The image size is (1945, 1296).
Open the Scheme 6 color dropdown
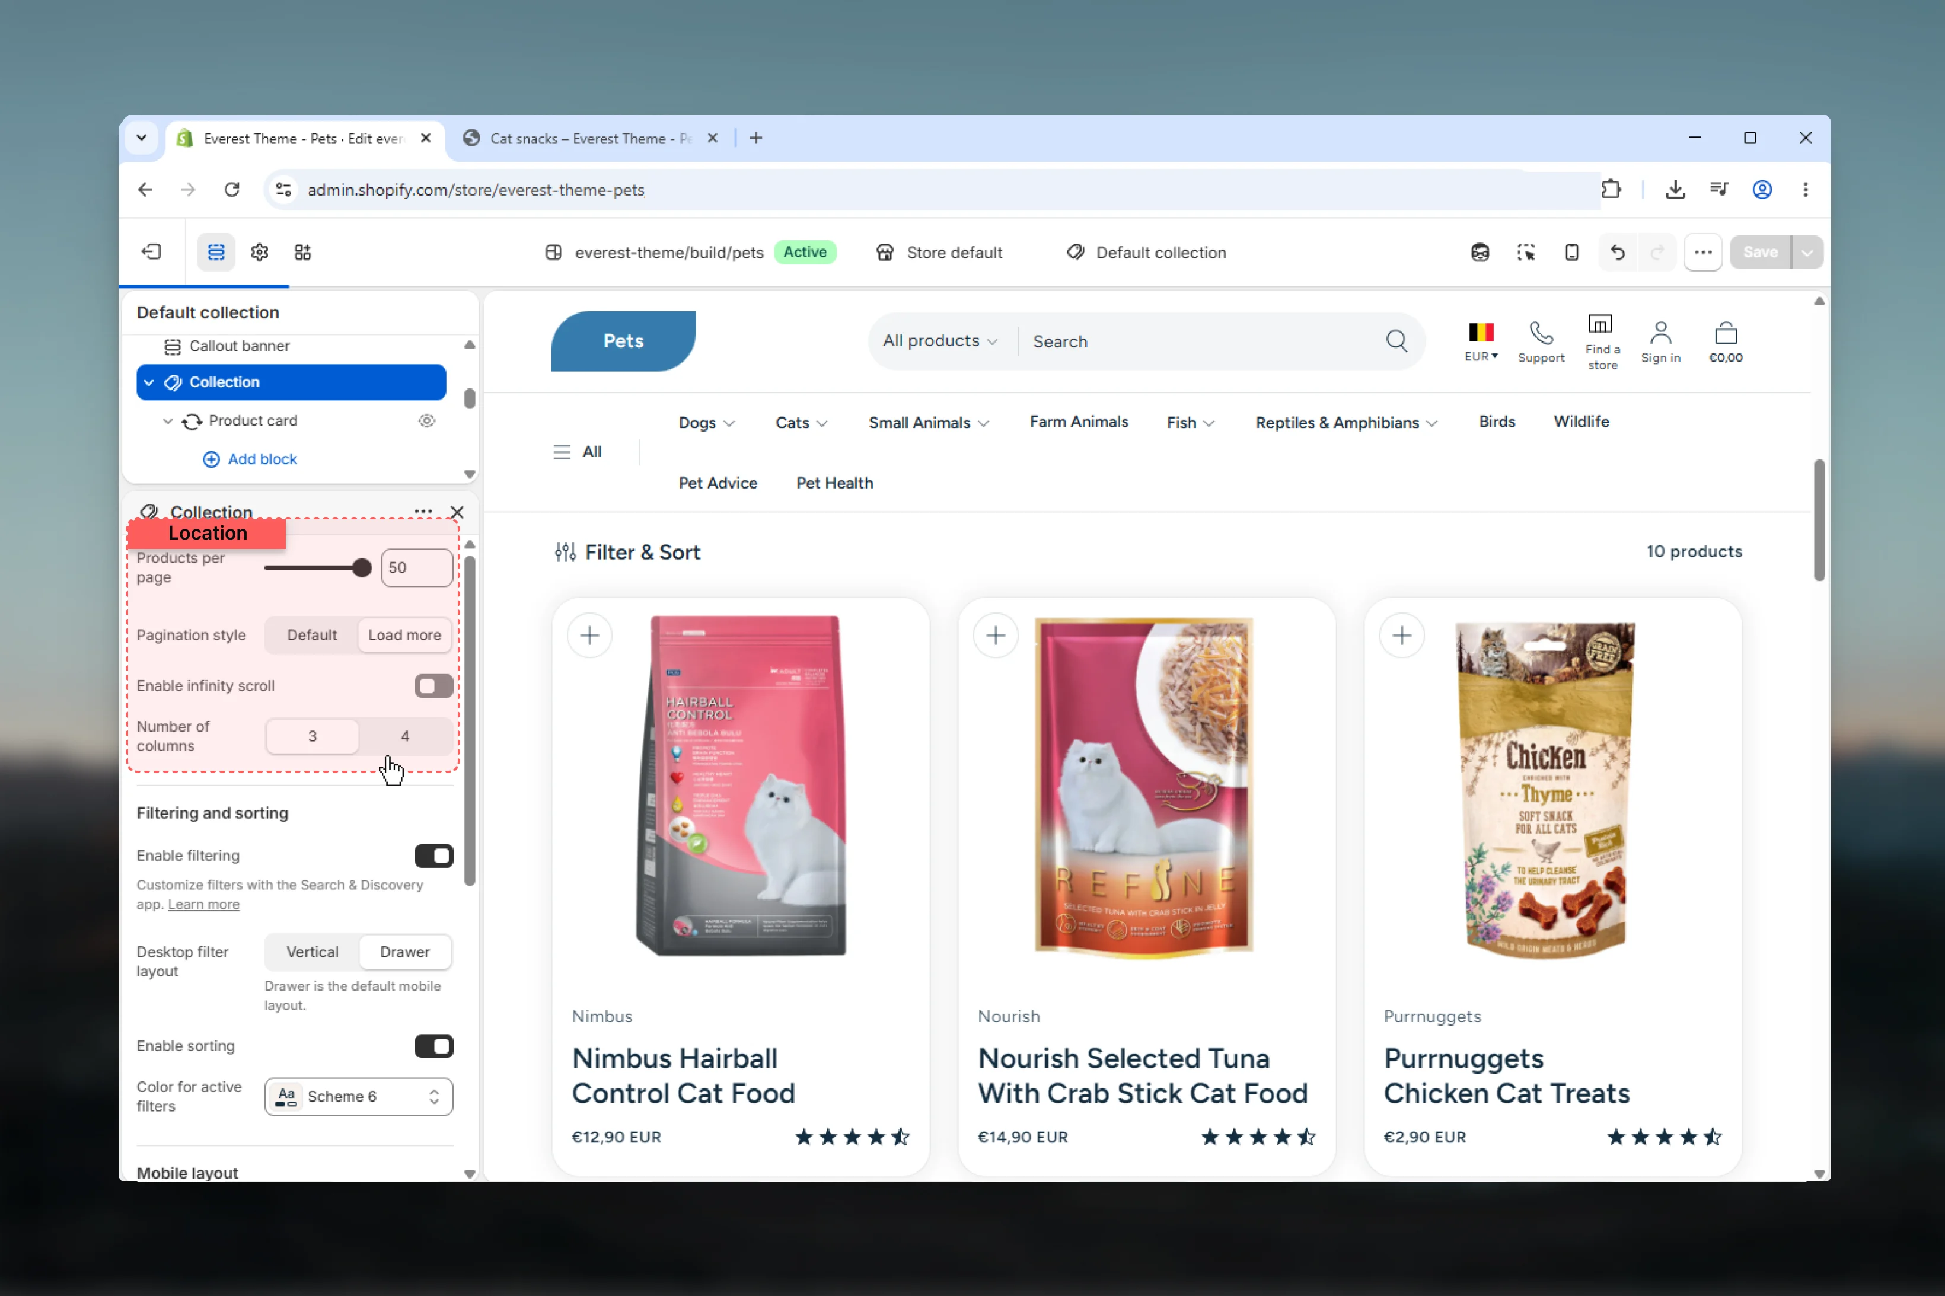[359, 1096]
